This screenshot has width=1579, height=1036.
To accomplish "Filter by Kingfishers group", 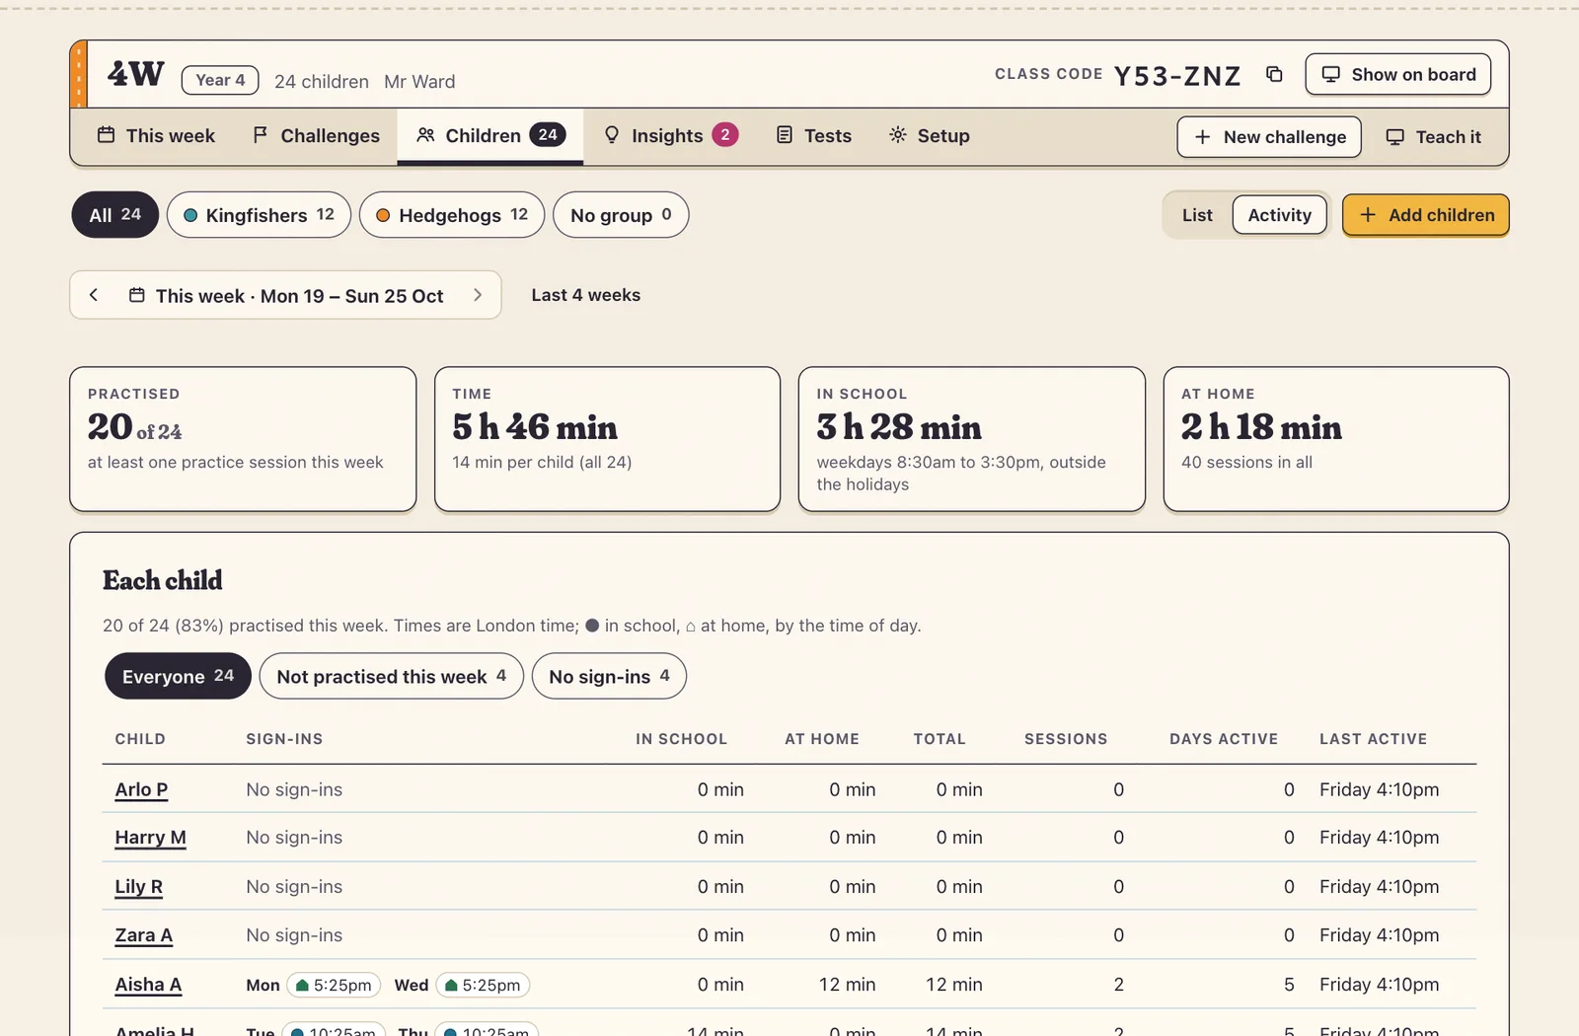I will [x=259, y=215].
